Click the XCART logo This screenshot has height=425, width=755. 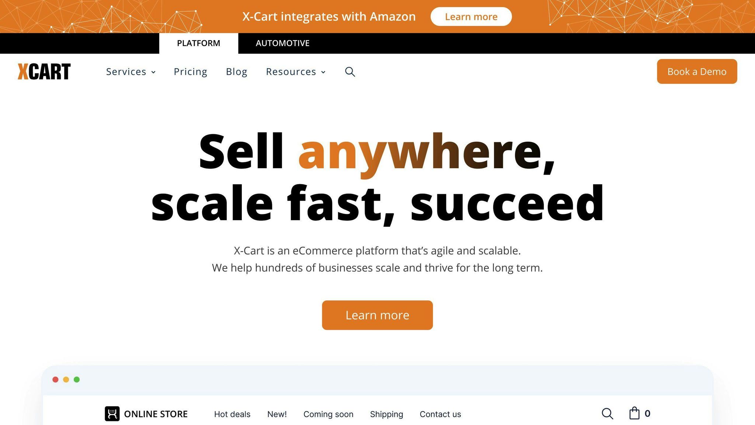(x=44, y=72)
